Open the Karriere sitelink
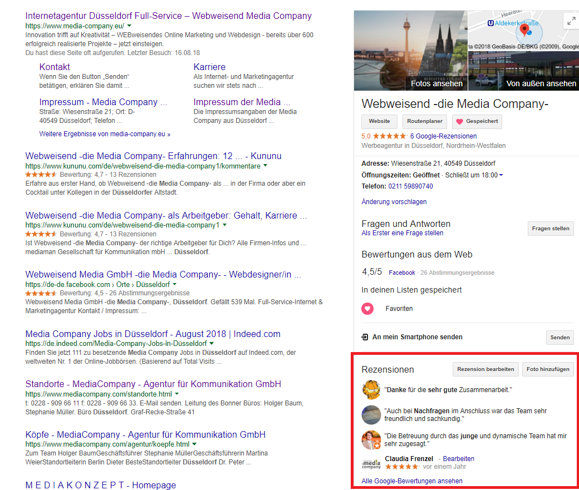Image resolution: width=579 pixels, height=490 pixels. click(209, 67)
